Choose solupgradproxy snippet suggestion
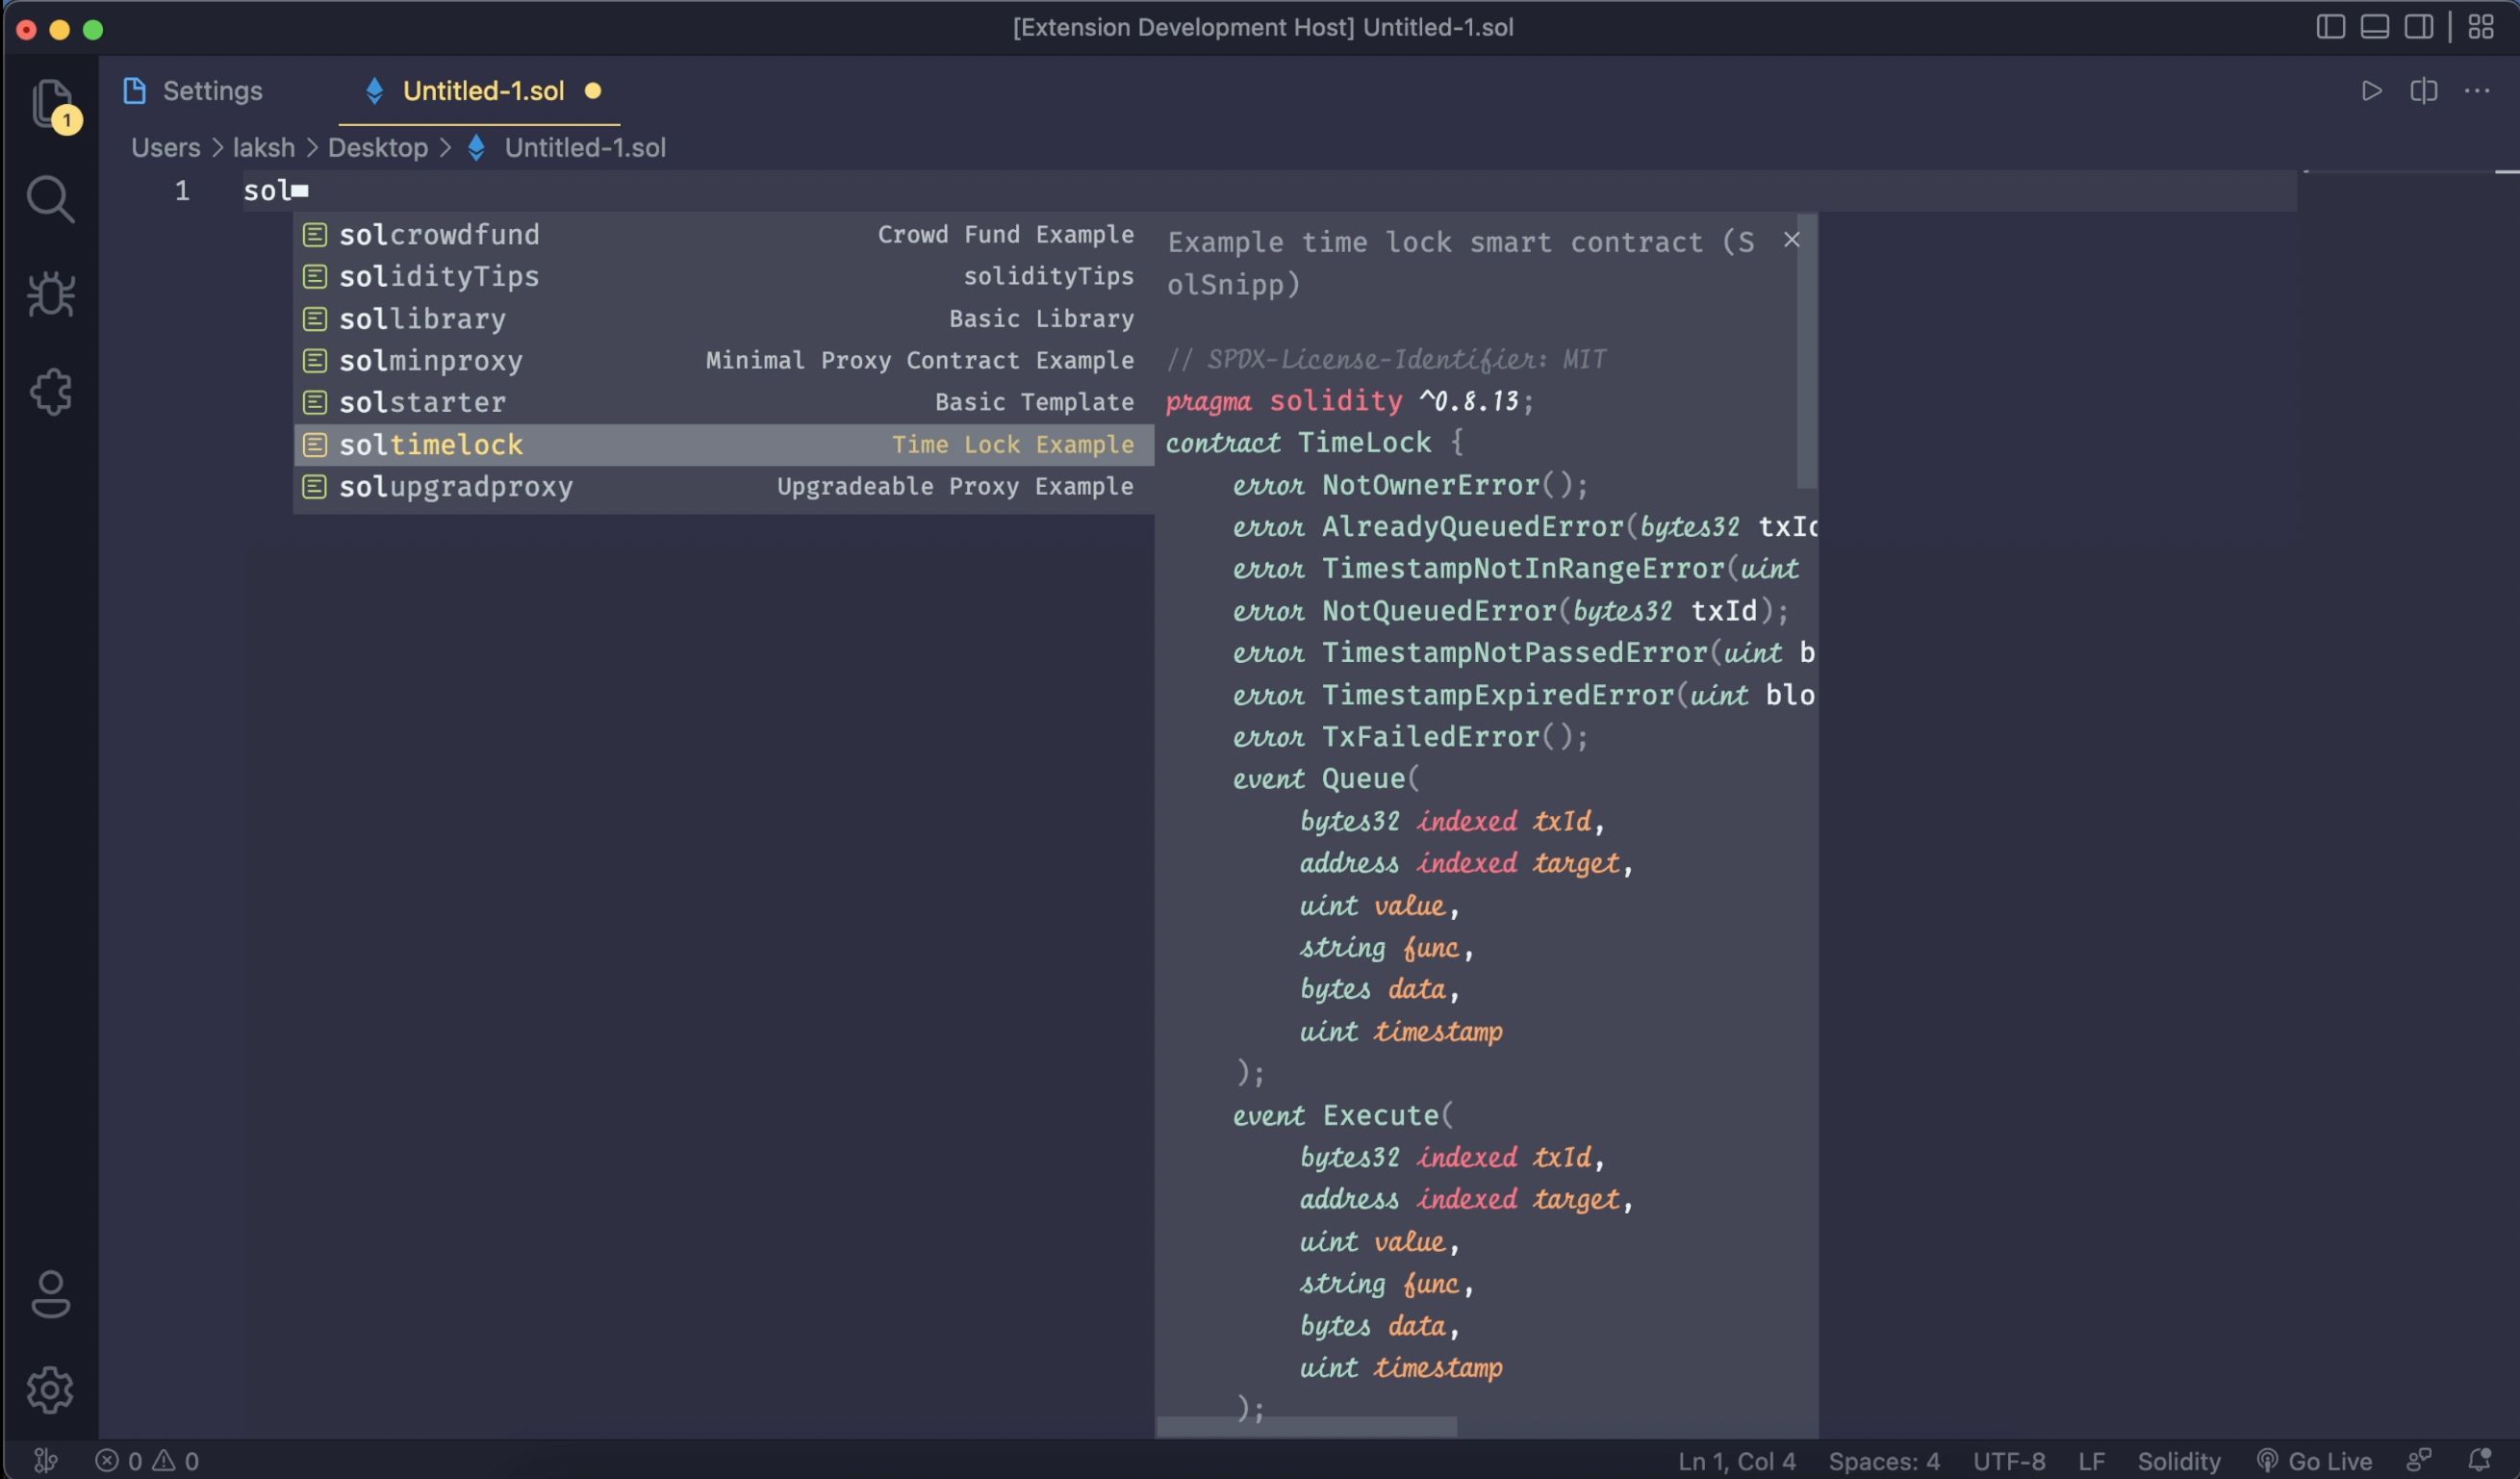 point(724,486)
